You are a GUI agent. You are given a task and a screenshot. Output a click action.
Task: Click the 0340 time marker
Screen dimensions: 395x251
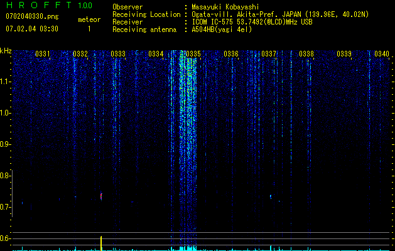[x=382, y=54]
